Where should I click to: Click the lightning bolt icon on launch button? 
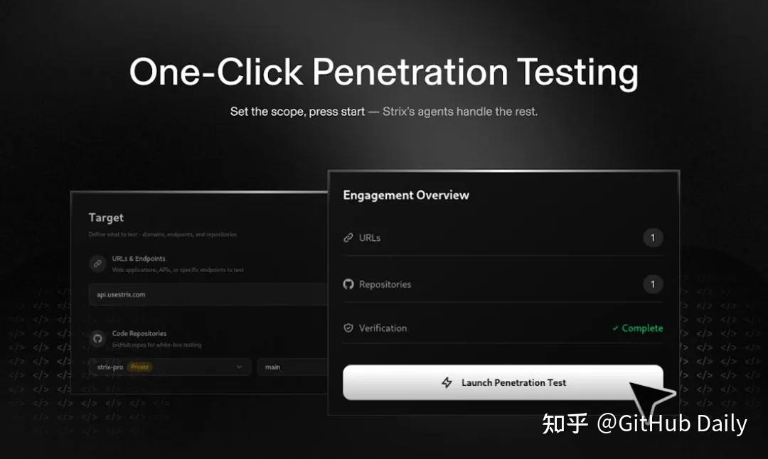(x=447, y=383)
